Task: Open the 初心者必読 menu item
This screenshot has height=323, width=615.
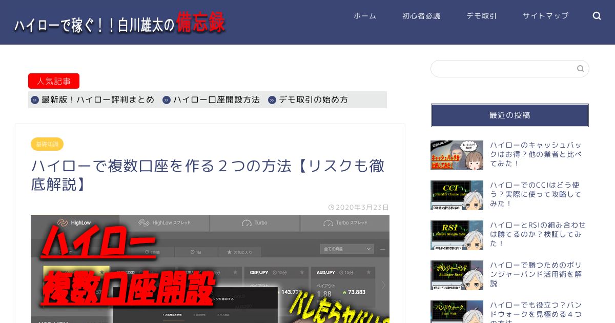Action: pos(421,16)
